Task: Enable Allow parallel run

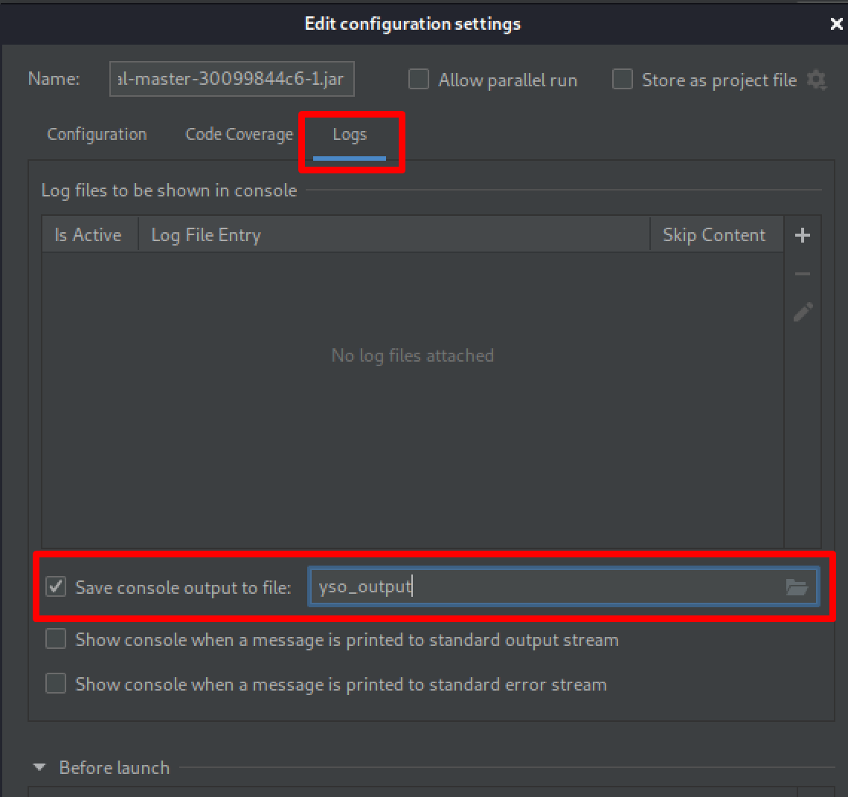Action: pyautogui.click(x=418, y=80)
